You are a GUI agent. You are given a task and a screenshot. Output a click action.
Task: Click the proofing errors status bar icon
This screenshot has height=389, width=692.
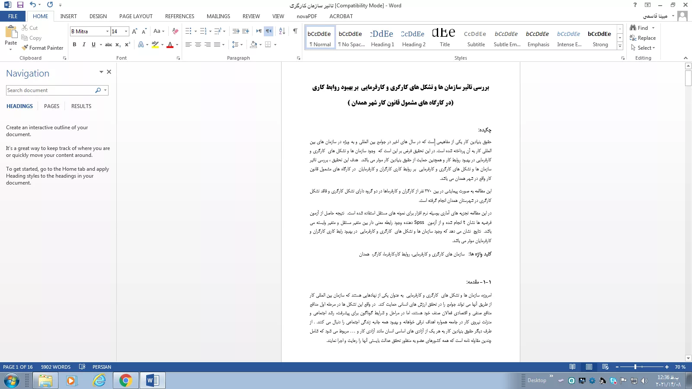point(82,367)
